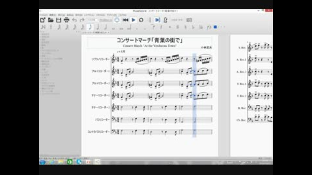Select the コントラバスリコーダー instrument label
Screen dimensions: 312x175
coord(99,132)
